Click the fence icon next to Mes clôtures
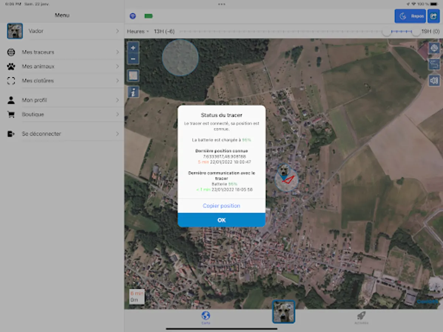The image size is (443, 332). pos(11,81)
